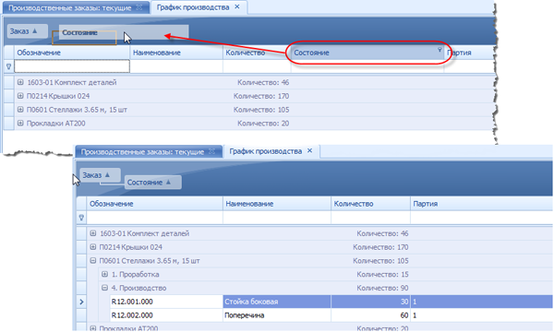Close the График производства tab in upper window
The height and width of the screenshot is (332, 554).
point(237,6)
